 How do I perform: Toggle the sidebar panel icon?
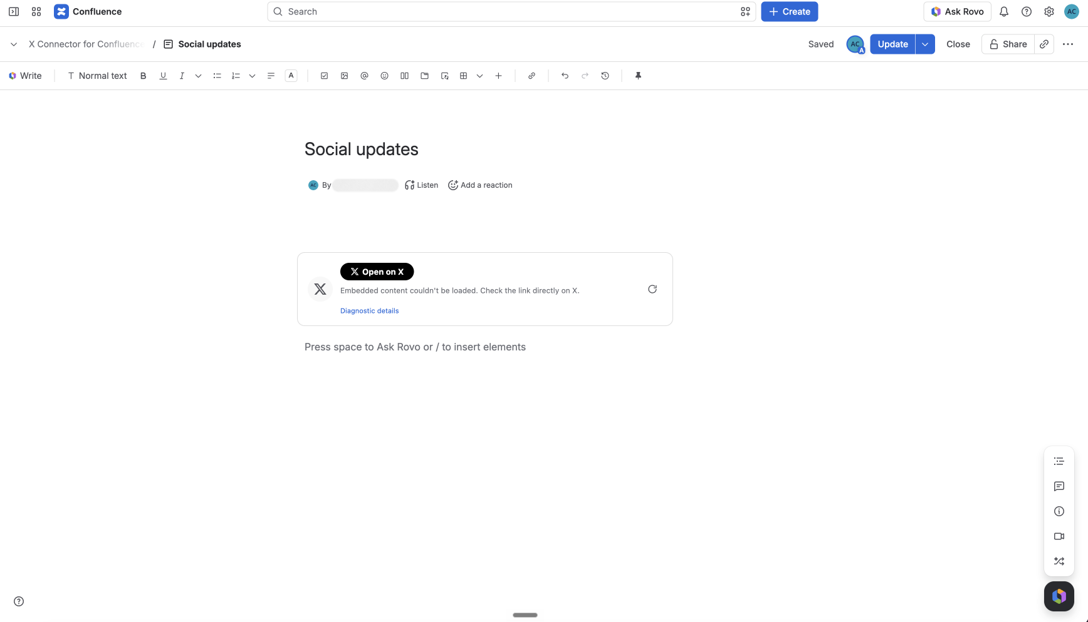tap(14, 11)
